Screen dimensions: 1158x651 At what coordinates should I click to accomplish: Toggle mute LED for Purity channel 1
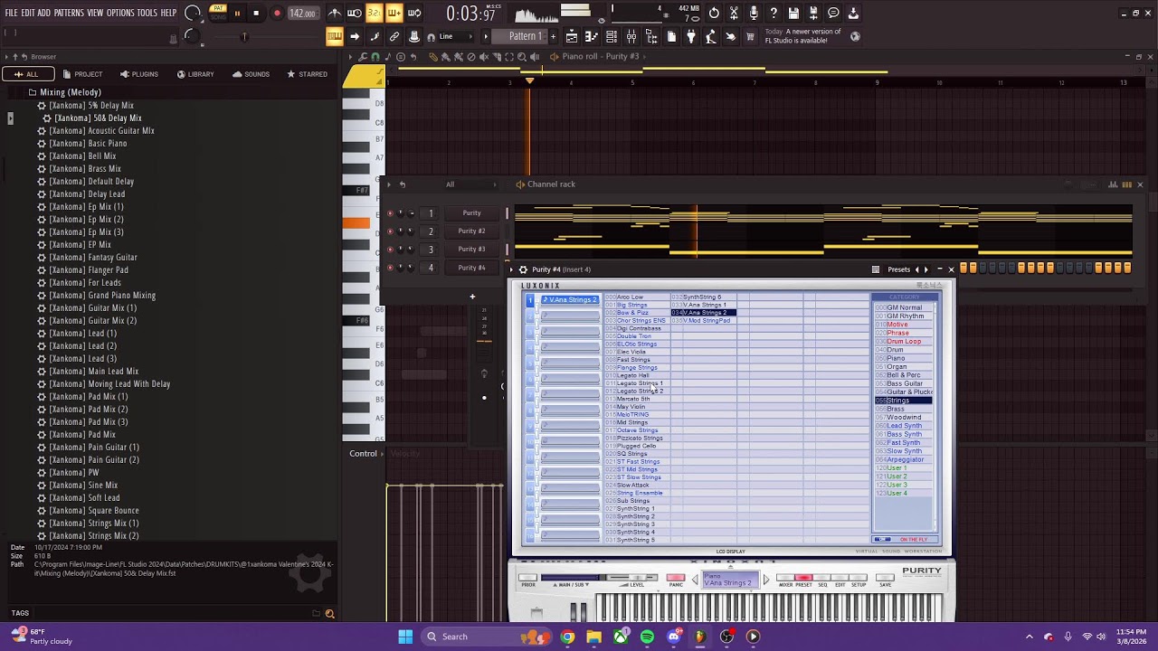tap(391, 213)
